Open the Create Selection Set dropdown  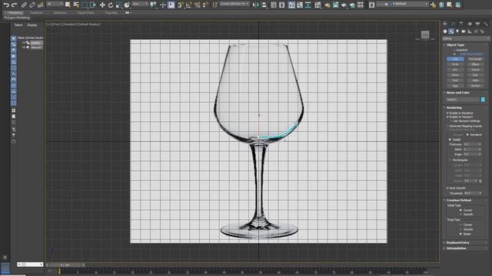tap(234, 4)
